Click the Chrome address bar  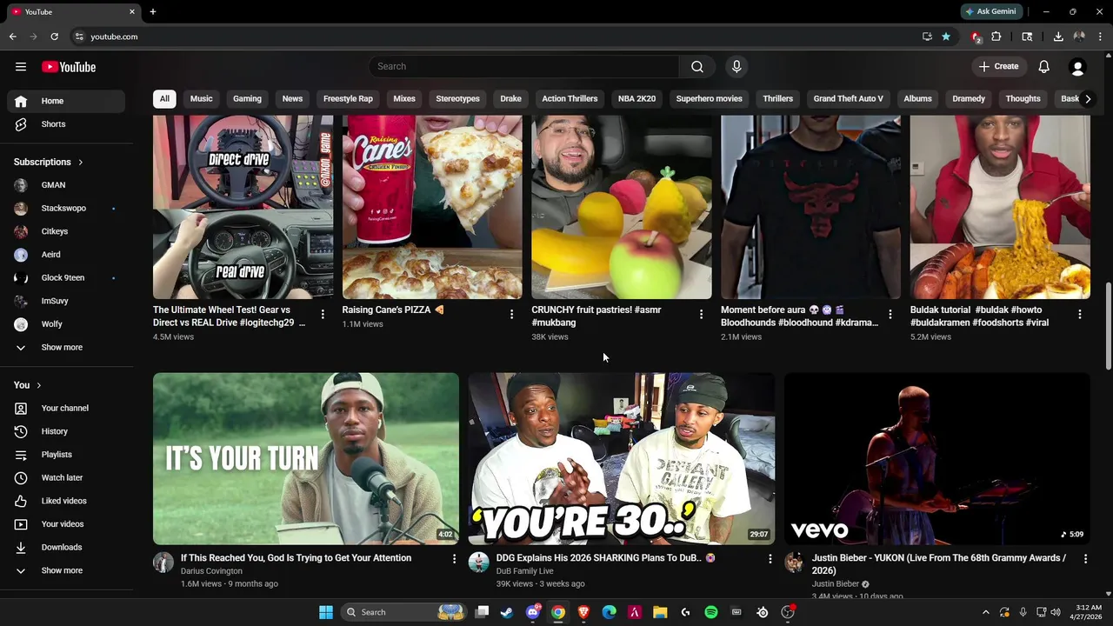496,37
